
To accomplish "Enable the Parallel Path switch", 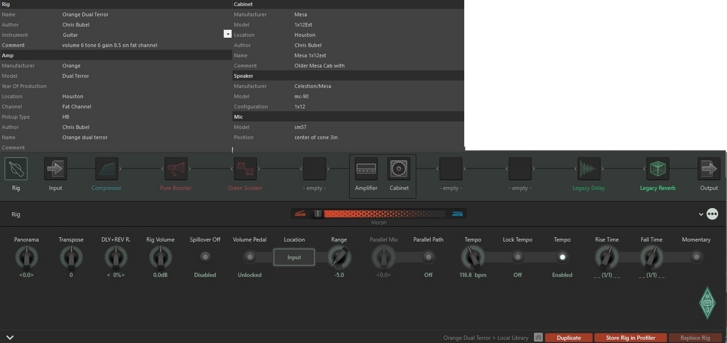I will 428,258.
